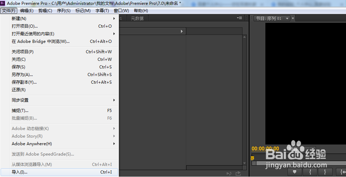346x177 pixels.
Task: Switch to the 元数据 tab
Action: [x=137, y=19]
